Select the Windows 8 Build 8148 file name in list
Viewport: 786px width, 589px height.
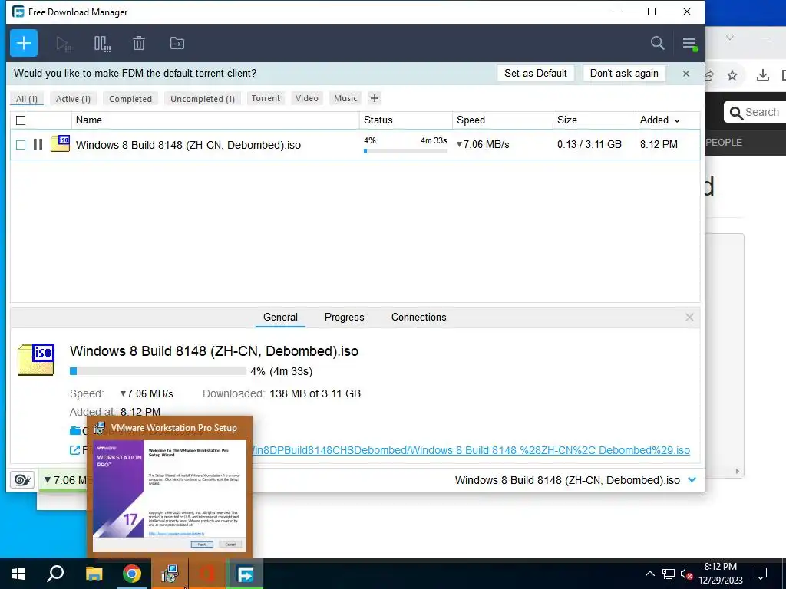coord(188,145)
